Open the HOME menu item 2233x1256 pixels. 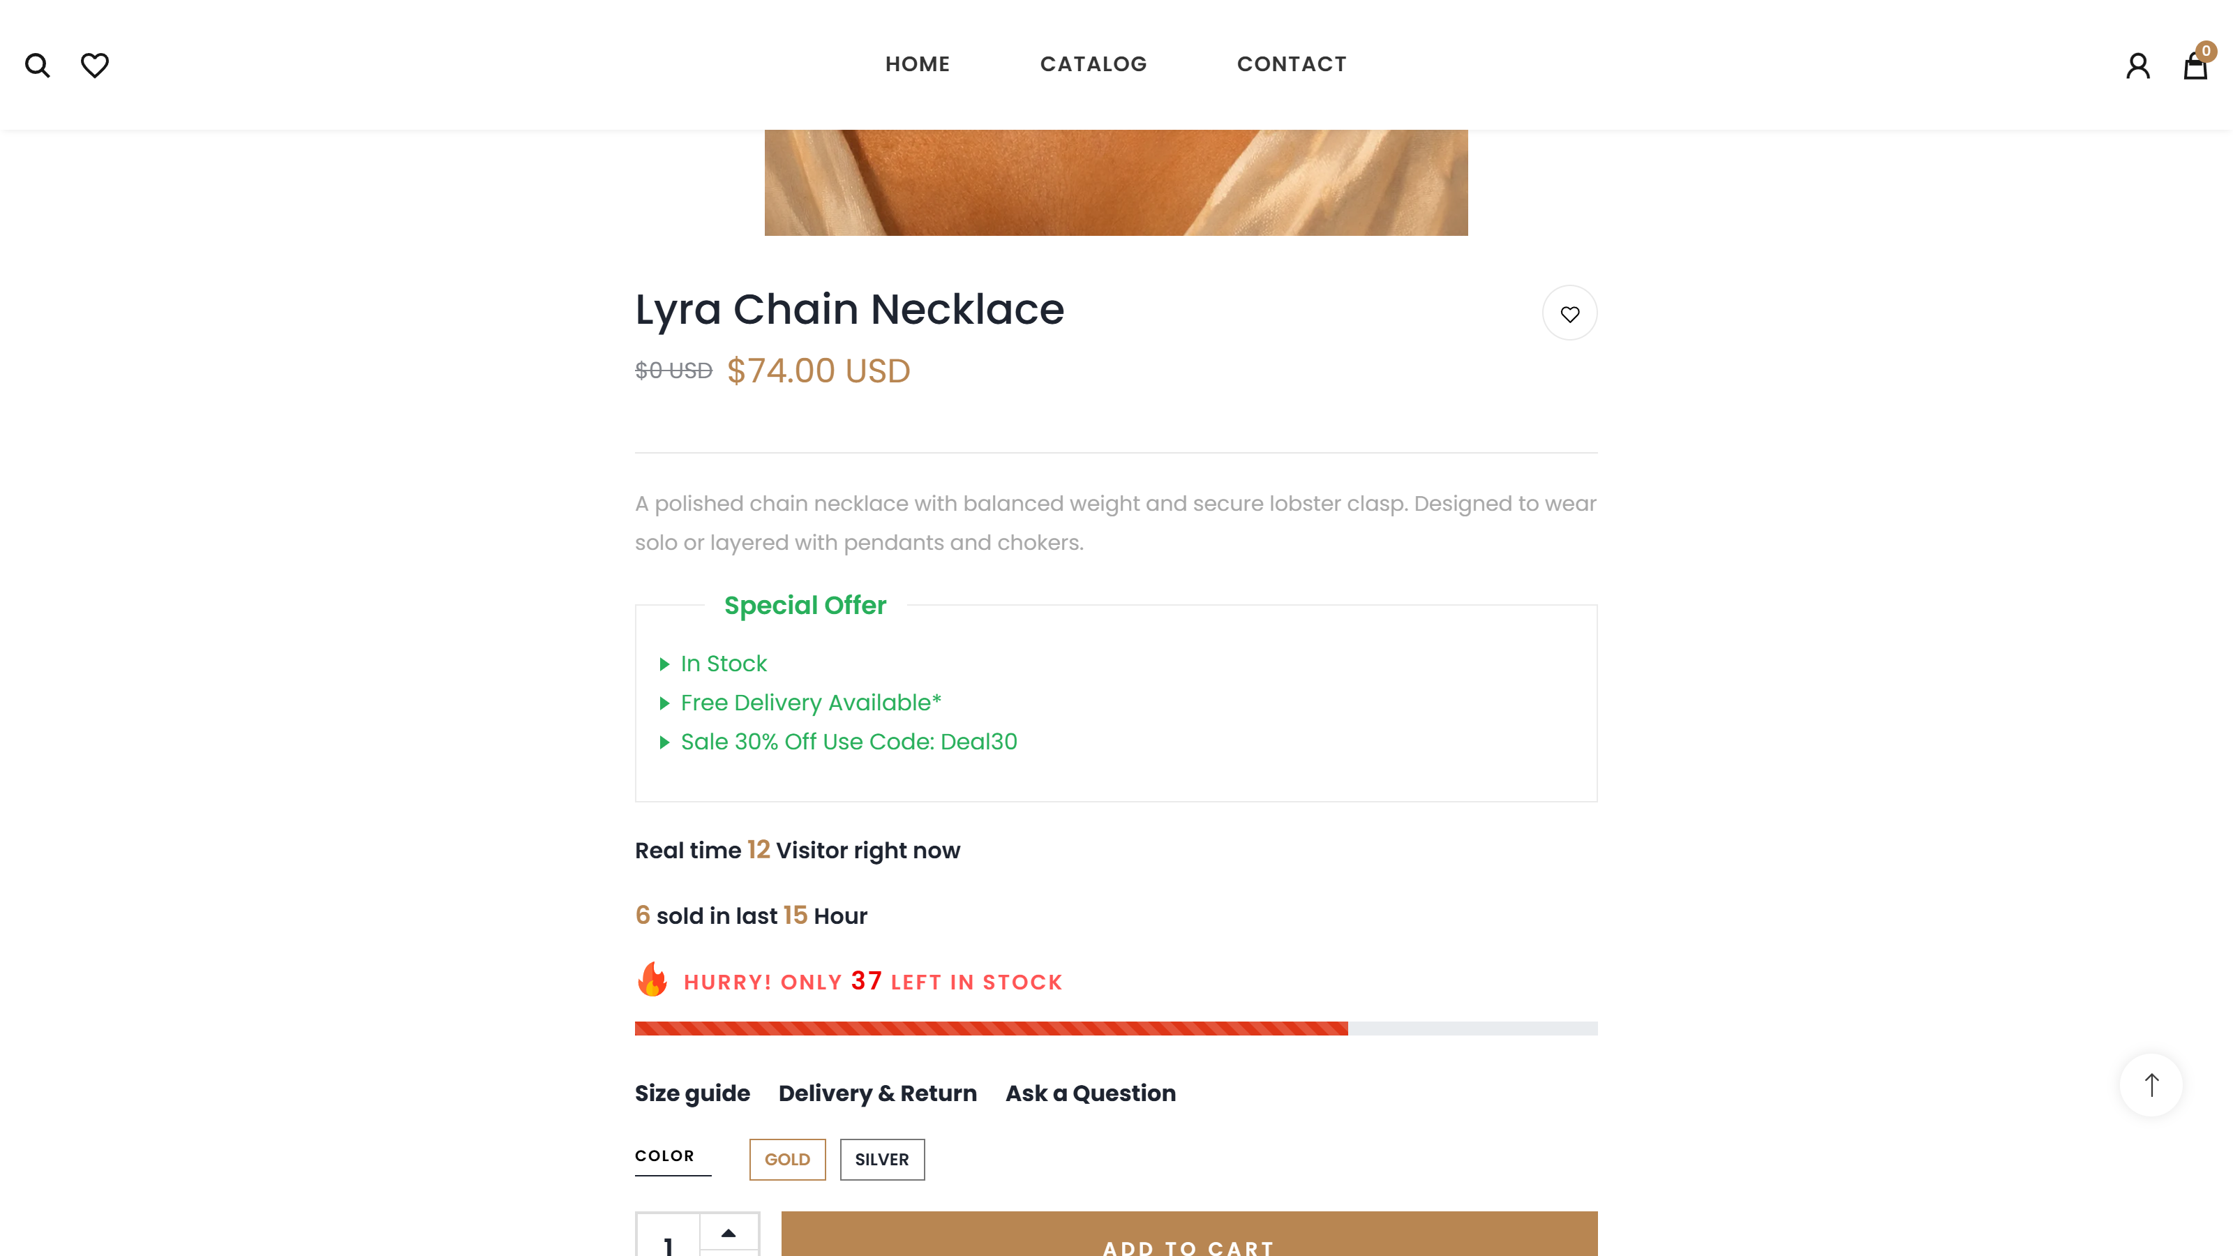pos(917,64)
